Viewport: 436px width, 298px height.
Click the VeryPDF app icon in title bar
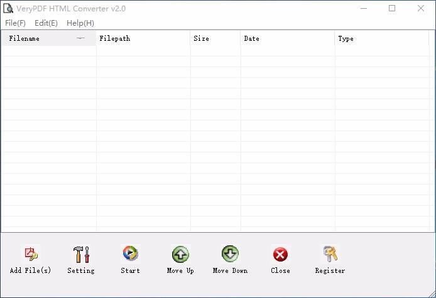click(x=8, y=9)
